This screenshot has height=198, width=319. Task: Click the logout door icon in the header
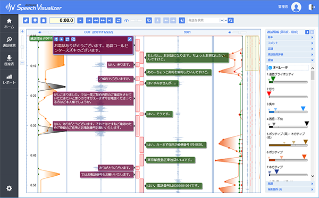pyautogui.click(x=311, y=7)
